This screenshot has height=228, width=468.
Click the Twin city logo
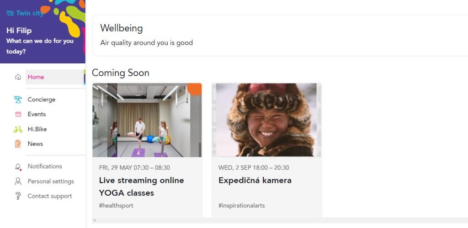tap(25, 13)
